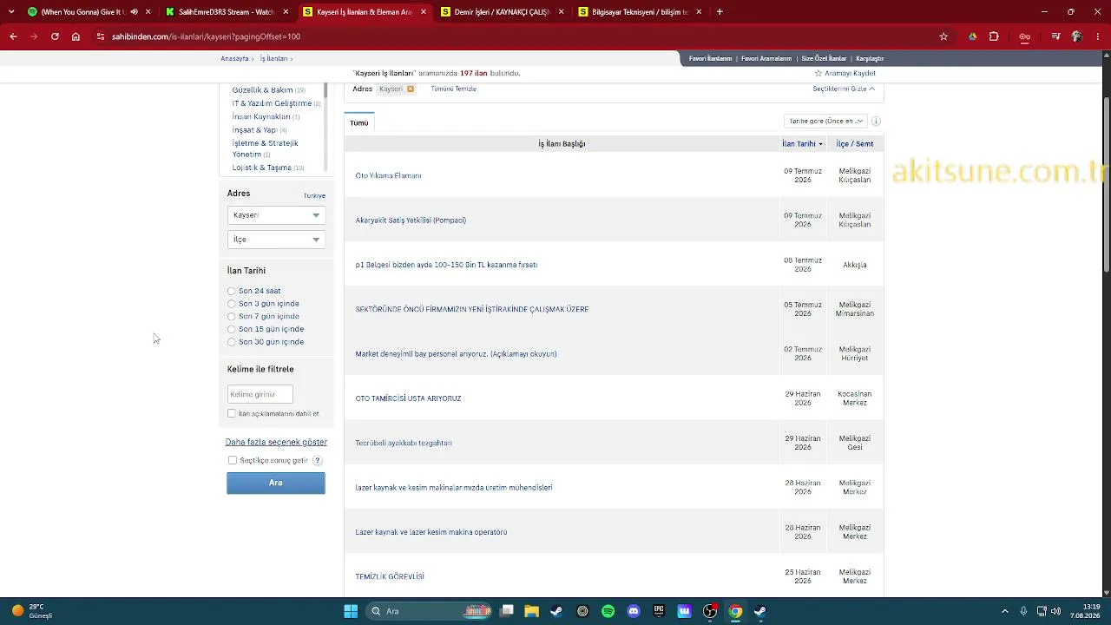View site information icon in address bar
The height and width of the screenshot is (625, 1111).
point(101,36)
